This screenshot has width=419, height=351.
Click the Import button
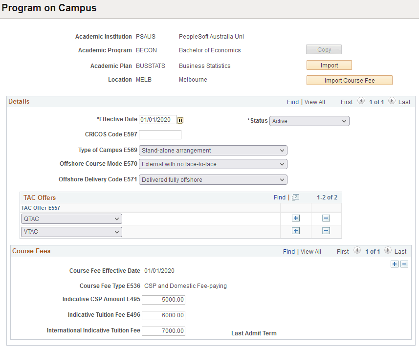point(329,65)
